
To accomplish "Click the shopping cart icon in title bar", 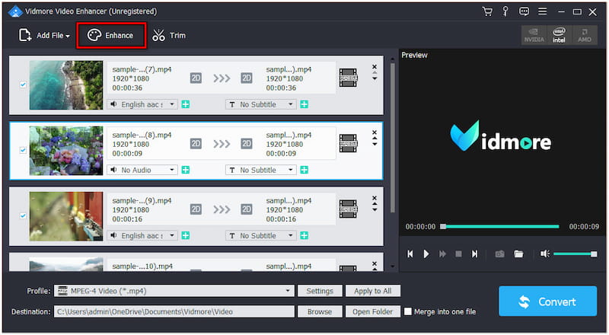I will [x=487, y=11].
